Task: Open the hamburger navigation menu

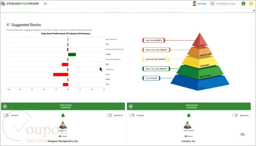Action: click(45, 3)
